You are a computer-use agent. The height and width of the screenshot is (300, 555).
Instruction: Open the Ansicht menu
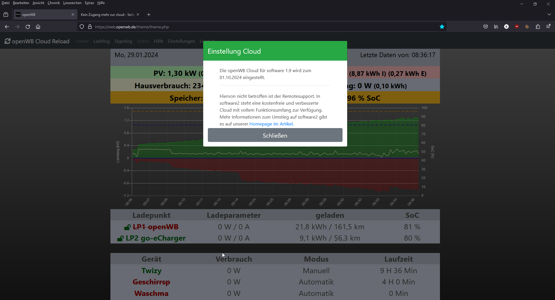coord(38,3)
